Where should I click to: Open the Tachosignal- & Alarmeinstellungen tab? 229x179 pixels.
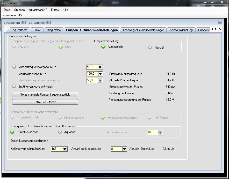coord(143,30)
